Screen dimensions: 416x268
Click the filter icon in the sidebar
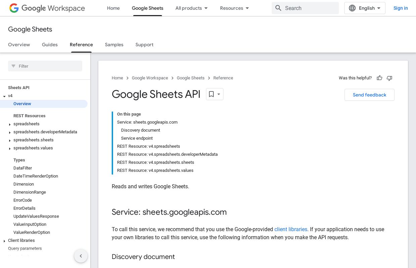pos(13,66)
